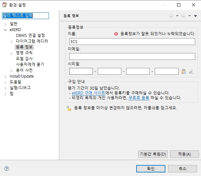
Task: Open the page view menu triangle
Action: pyautogui.click(x=195, y=16)
